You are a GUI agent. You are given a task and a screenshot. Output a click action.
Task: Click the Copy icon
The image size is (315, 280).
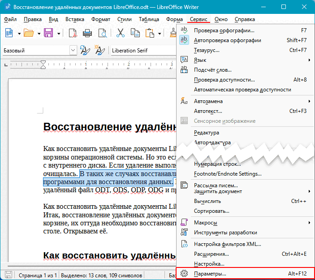coord(135,33)
